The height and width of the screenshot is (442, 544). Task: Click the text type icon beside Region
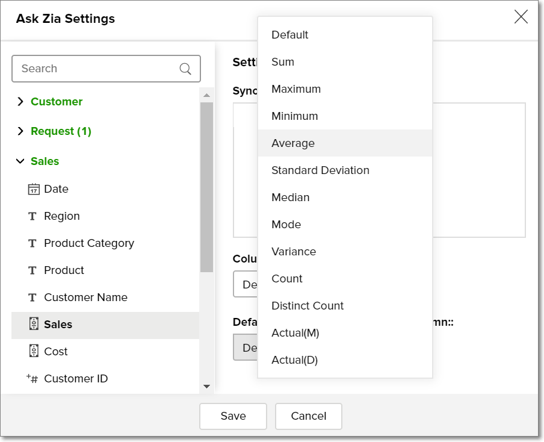[33, 216]
